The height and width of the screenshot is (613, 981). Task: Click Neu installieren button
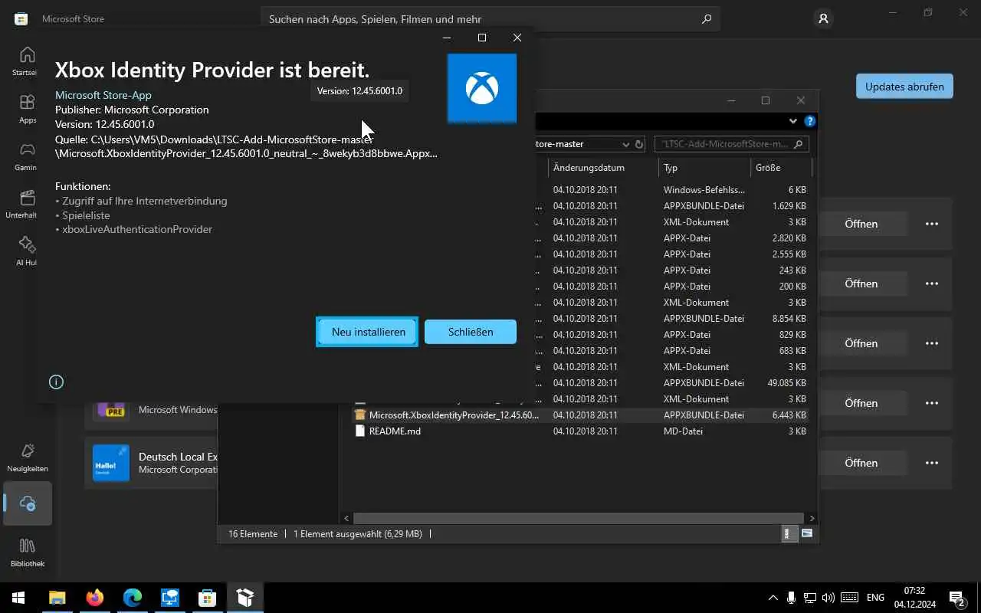coord(368,332)
